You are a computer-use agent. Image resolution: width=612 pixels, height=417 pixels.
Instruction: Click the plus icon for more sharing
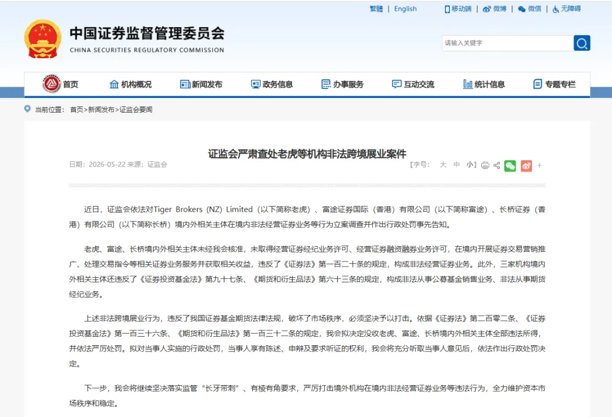539,165
